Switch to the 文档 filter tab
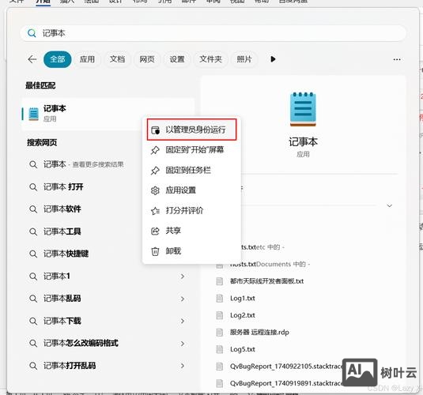423x395 pixels. pyautogui.click(x=117, y=59)
